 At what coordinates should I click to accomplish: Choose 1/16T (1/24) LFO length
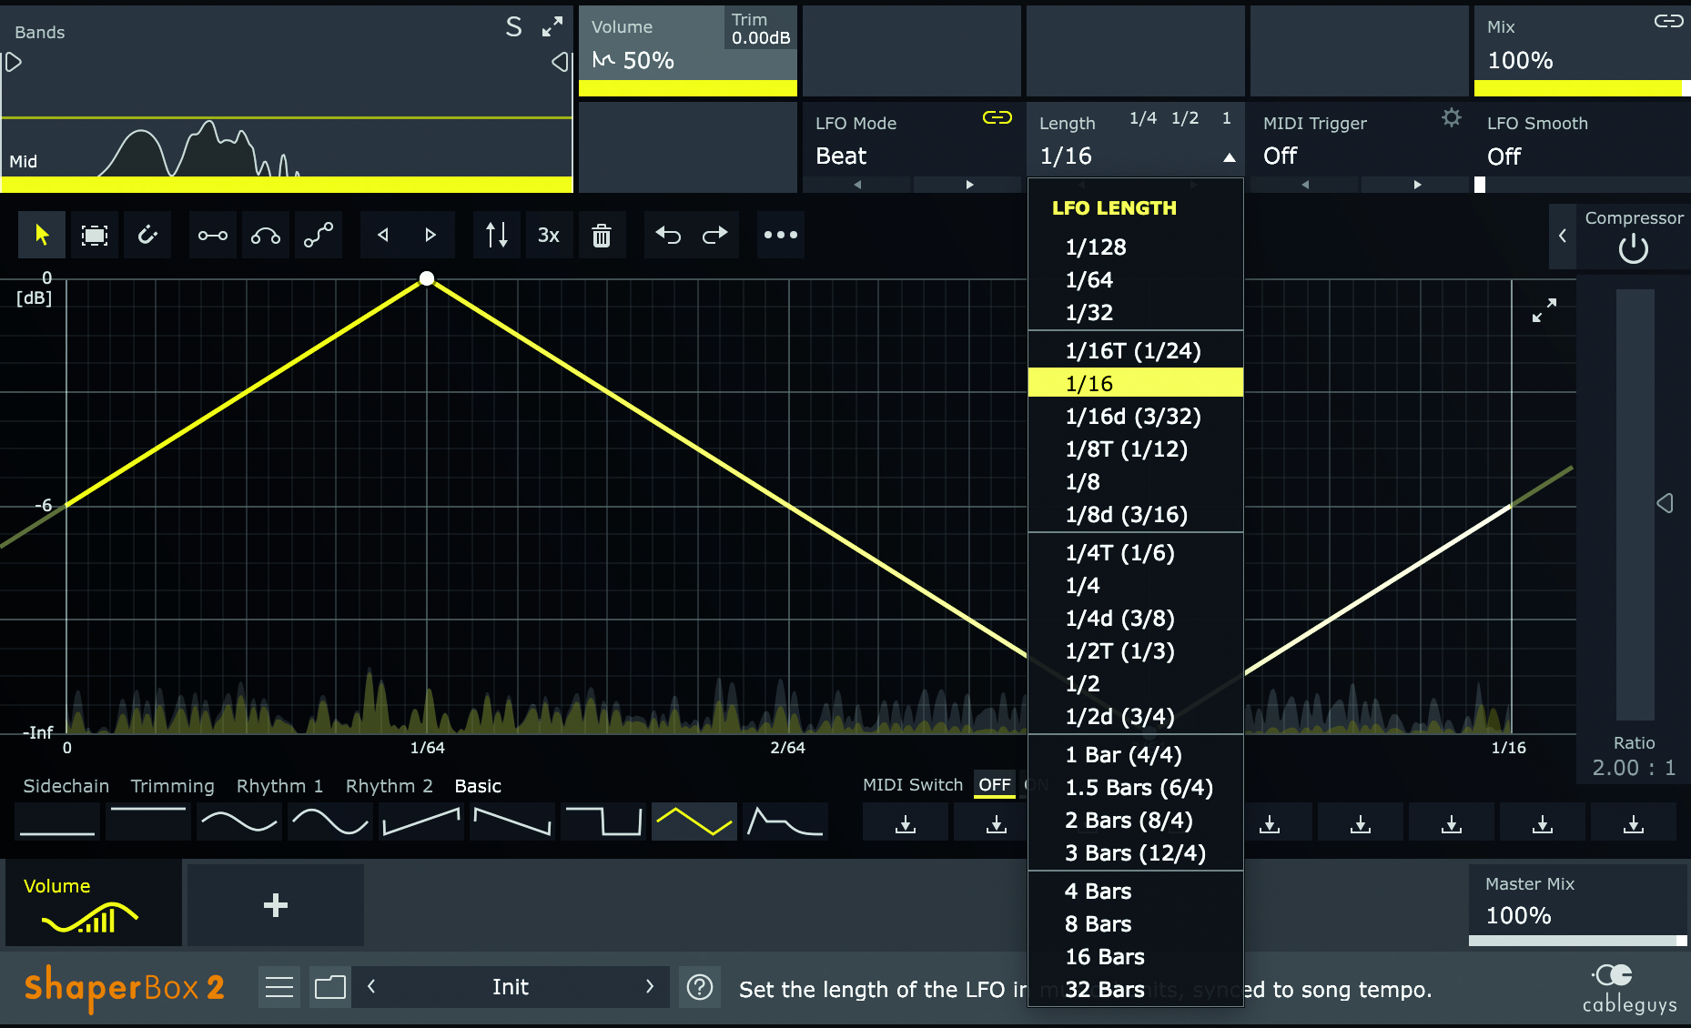[x=1136, y=351]
